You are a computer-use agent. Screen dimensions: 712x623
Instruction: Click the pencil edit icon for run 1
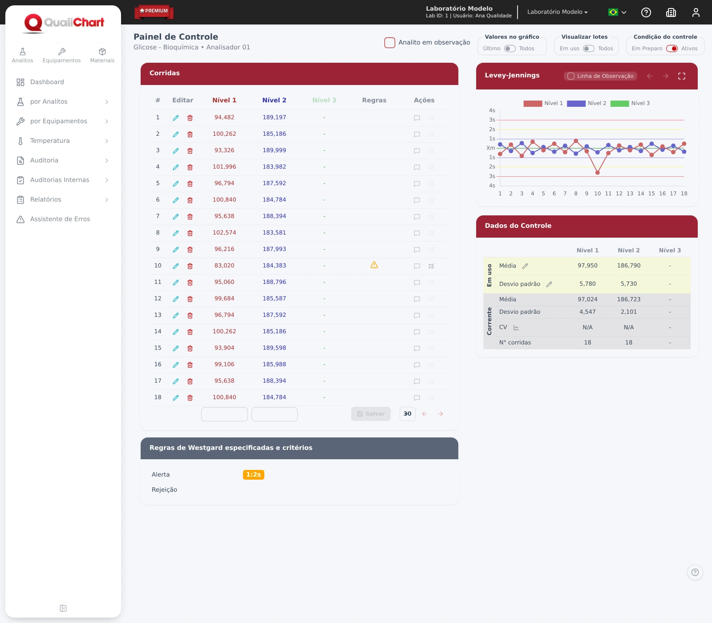[x=176, y=118]
